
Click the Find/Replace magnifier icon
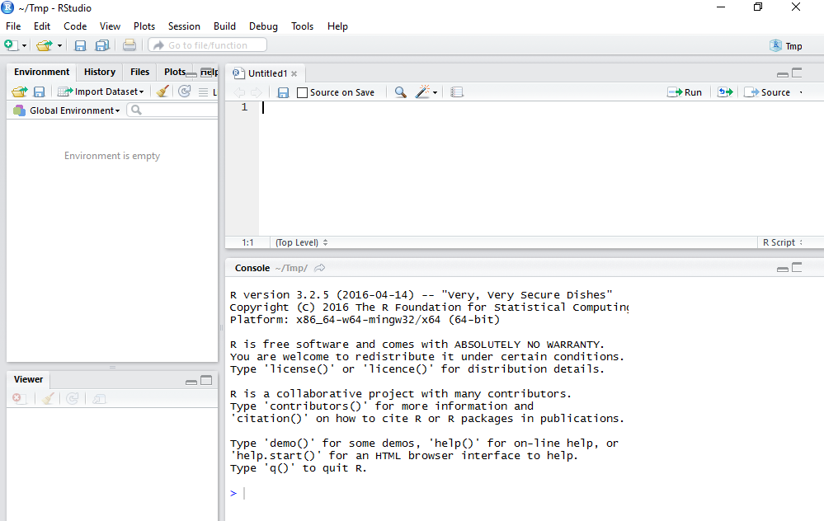pyautogui.click(x=400, y=92)
